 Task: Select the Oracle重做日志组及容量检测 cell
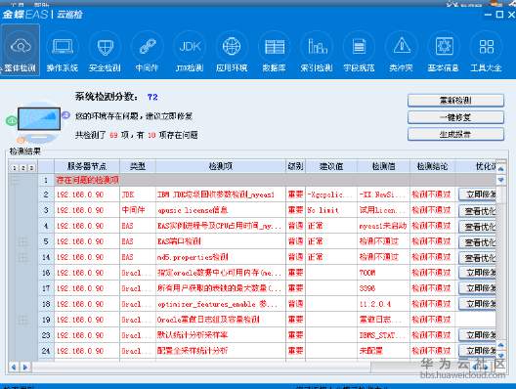coord(221,320)
